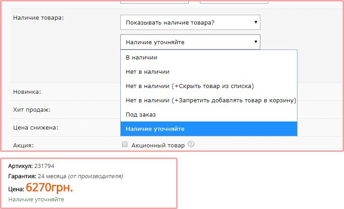This screenshot has width=344, height=209.
Task: Choose the "В наличии" option
Action: 141,58
